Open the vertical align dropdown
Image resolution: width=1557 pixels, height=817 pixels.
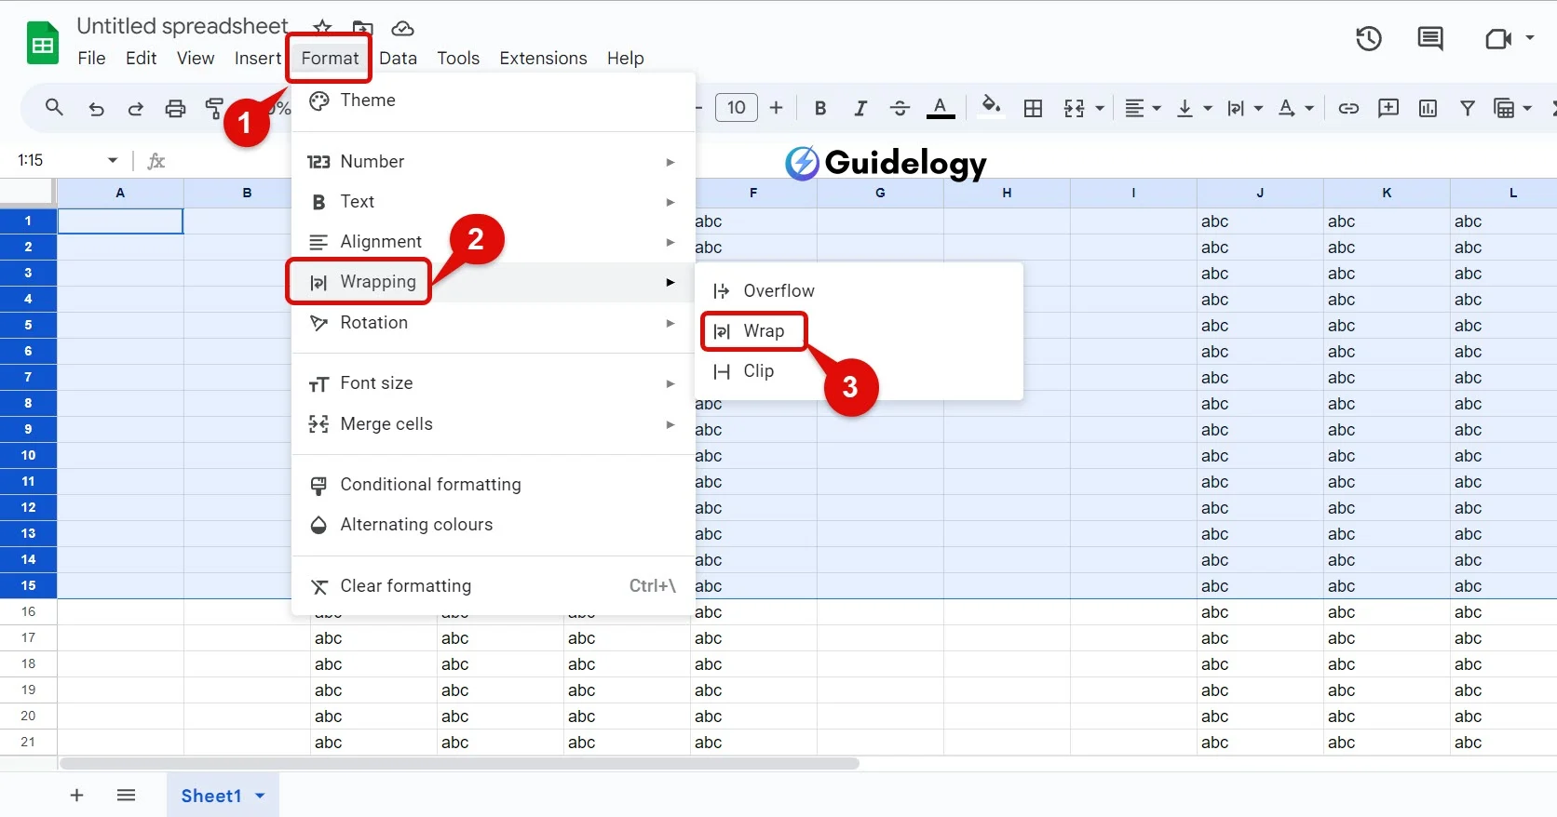pyautogui.click(x=1194, y=108)
